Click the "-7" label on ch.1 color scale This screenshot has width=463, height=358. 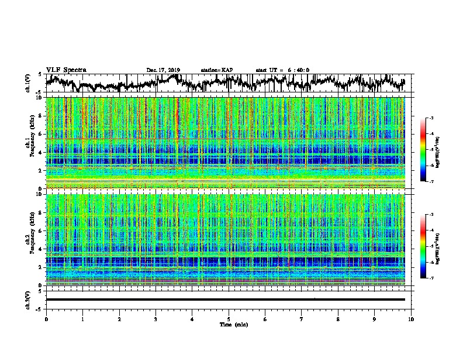431,181
